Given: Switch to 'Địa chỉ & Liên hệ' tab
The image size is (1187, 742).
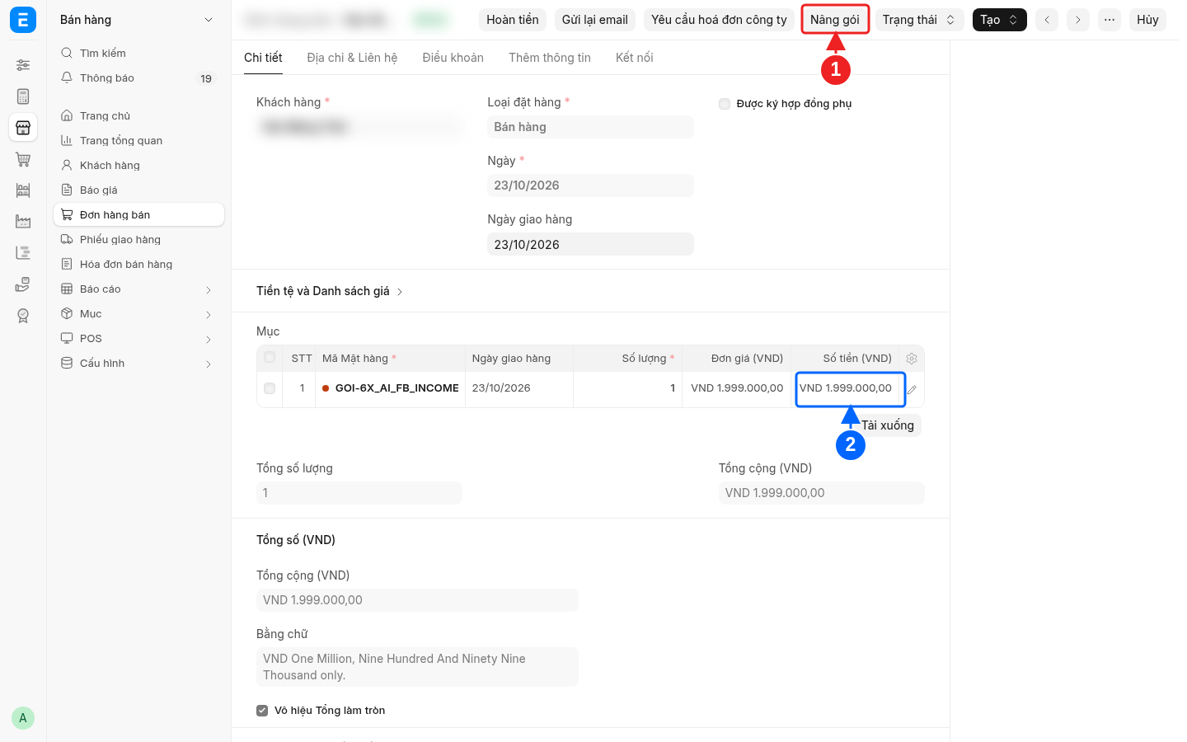Looking at the screenshot, I should tap(352, 58).
